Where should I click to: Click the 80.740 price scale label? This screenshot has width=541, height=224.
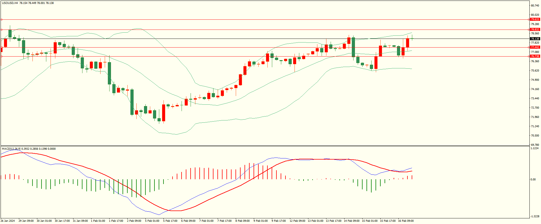(x=535, y=6)
